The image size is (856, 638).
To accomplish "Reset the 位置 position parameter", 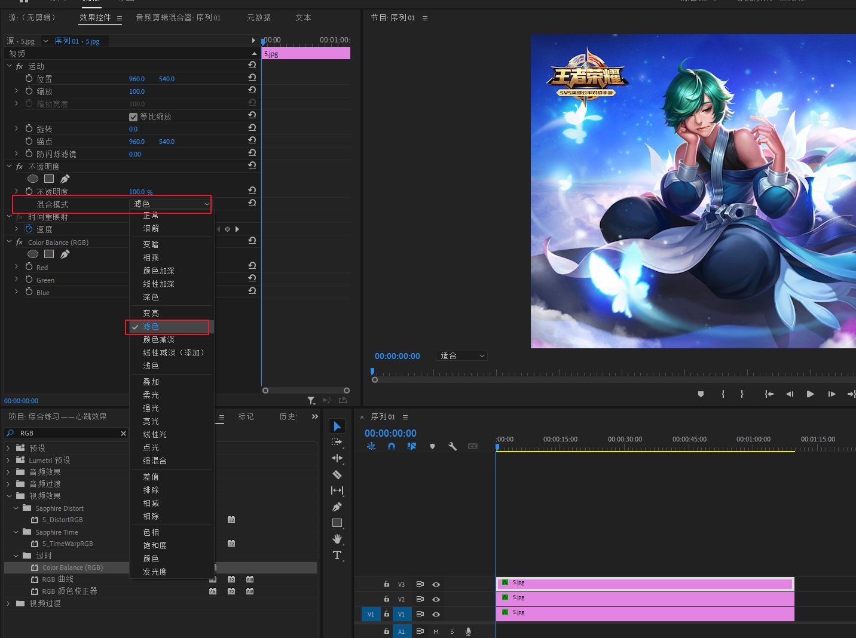I will (x=252, y=78).
